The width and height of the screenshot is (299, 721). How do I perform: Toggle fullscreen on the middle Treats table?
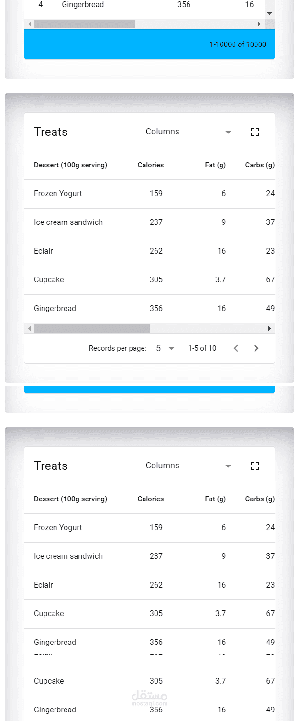pyautogui.click(x=255, y=132)
